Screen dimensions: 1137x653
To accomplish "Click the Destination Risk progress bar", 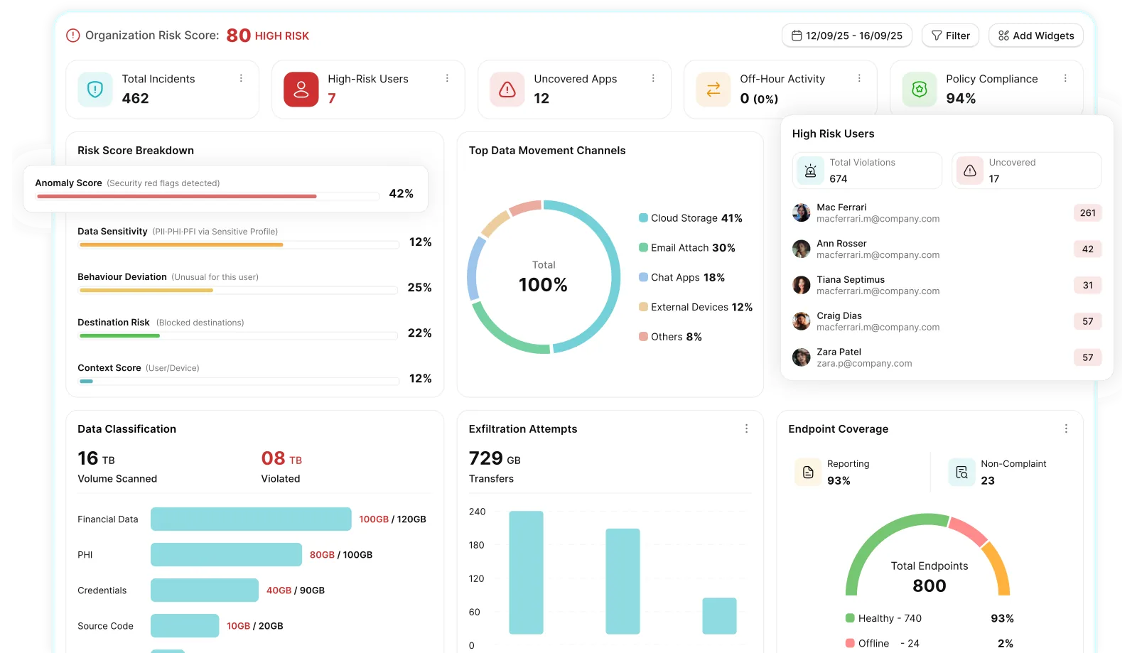I will [x=237, y=335].
